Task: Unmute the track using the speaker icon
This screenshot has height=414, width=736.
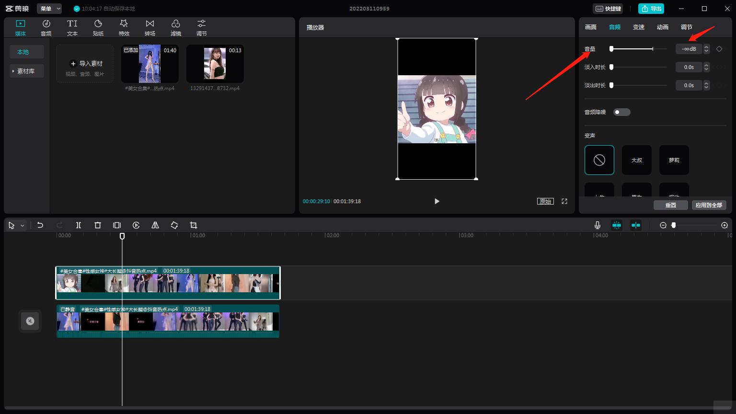Action: (x=30, y=321)
